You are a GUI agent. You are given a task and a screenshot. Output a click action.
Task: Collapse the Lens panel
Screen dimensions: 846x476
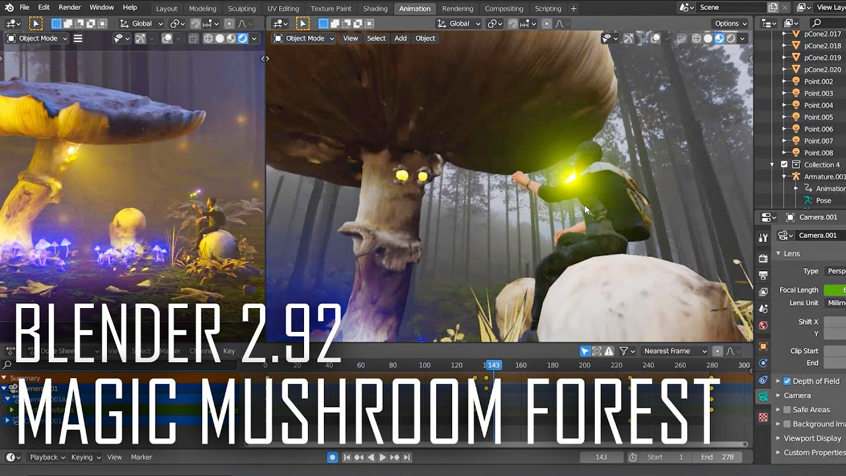click(792, 254)
